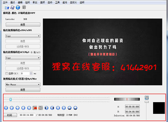Viewport: 168px width, 122px height.
Task: Open the 自动 menu
Action: (50, 2)
